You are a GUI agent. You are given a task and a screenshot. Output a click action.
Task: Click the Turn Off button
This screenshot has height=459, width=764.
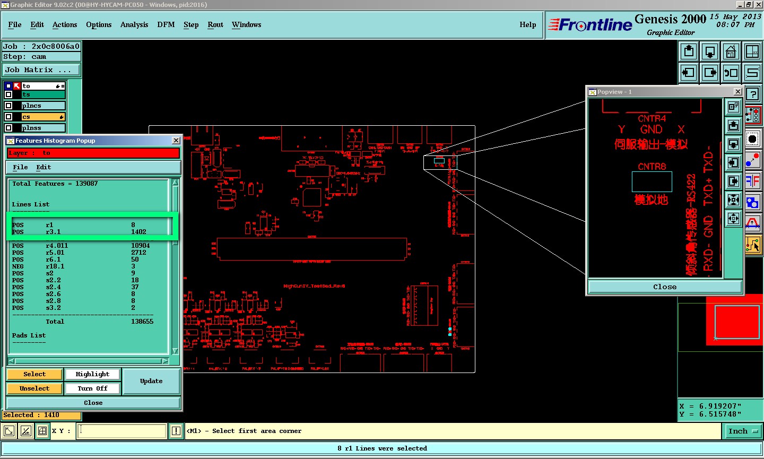[92, 388]
